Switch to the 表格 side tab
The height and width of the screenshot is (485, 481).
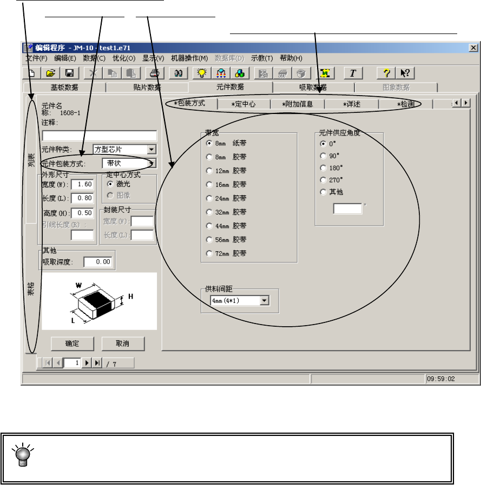pos(31,288)
